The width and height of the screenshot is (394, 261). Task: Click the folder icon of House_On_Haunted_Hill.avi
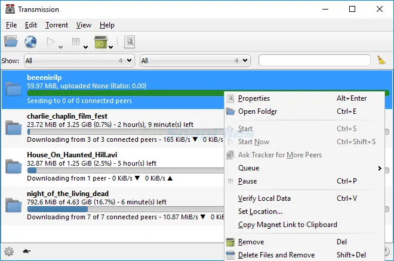point(13,166)
